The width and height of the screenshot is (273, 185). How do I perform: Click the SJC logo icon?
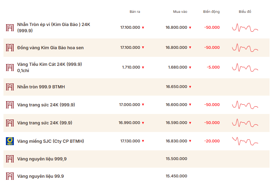point(10,141)
